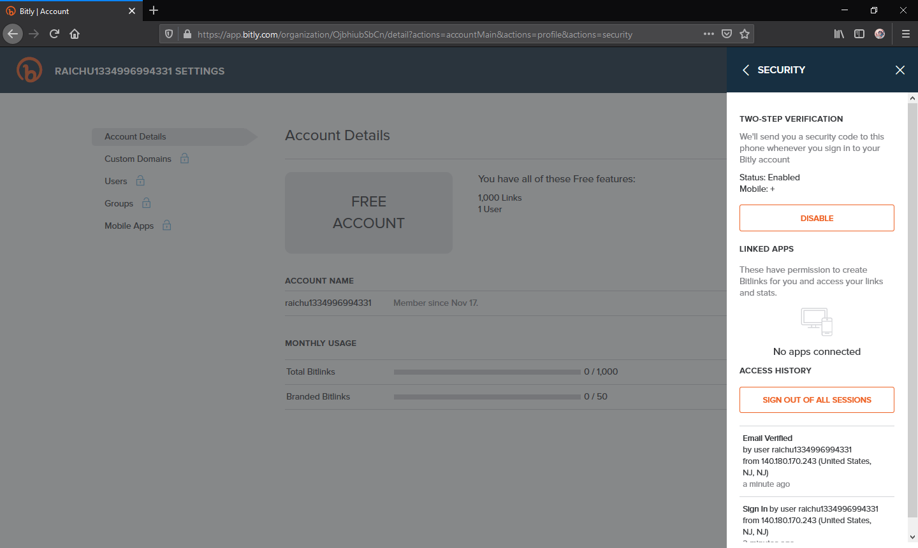Bookmark this page with the star
The height and width of the screenshot is (548, 918).
point(745,34)
